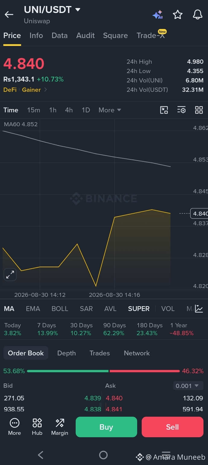Tap the green Buy button
Viewport: 208px width, 465px height.
tap(106, 427)
